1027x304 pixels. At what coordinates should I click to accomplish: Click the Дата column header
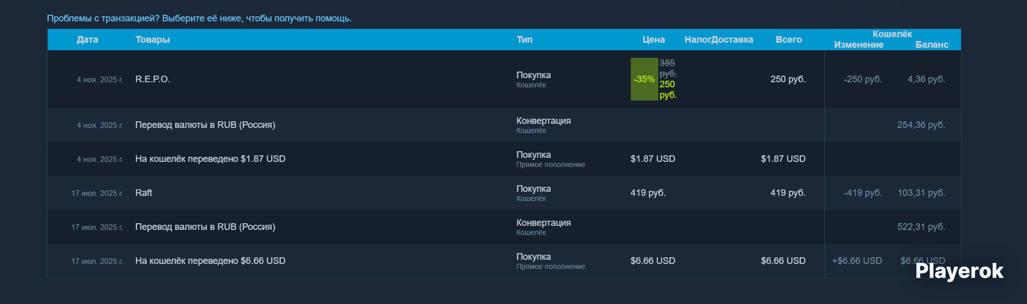(87, 40)
